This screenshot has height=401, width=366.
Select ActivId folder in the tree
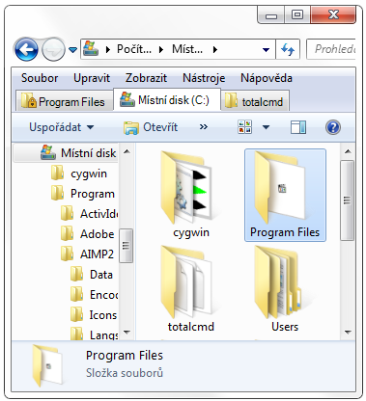90,214
